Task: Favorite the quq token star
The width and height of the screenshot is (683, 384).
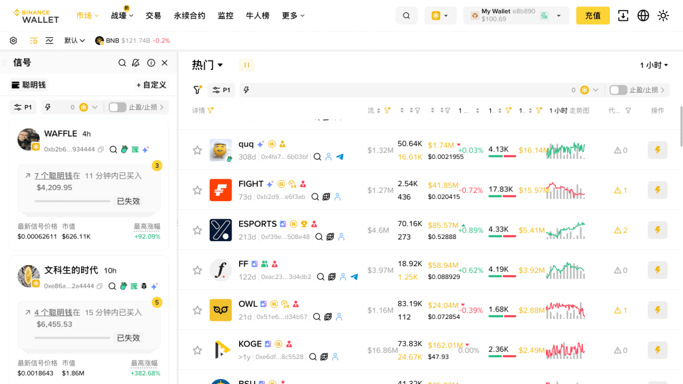Action: (197, 150)
